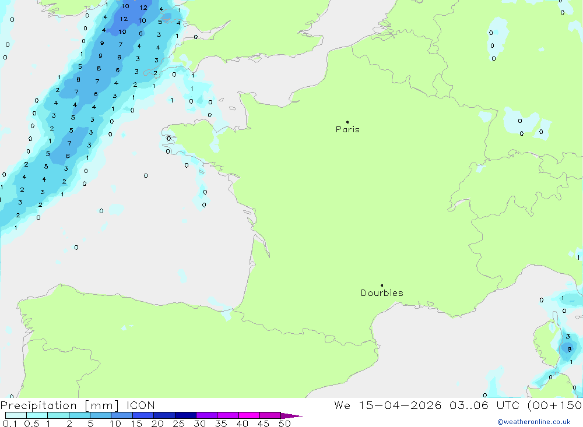The width and height of the screenshot is (583, 427).
Task: Pick the 0.1–0.5 mm legend color swatch
Action: (16, 415)
